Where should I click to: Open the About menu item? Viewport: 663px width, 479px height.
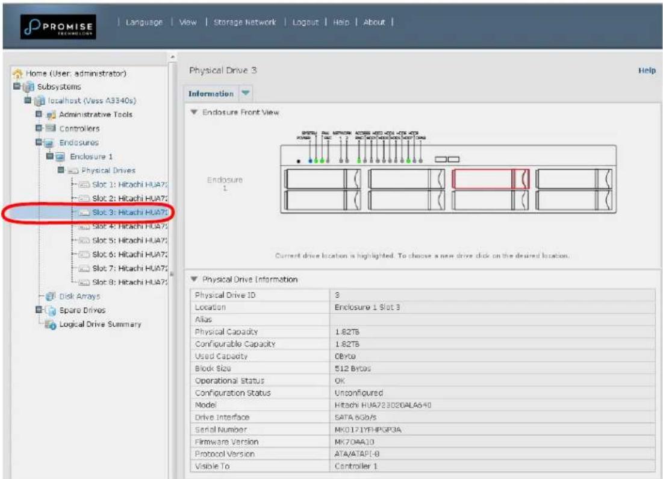374,22
